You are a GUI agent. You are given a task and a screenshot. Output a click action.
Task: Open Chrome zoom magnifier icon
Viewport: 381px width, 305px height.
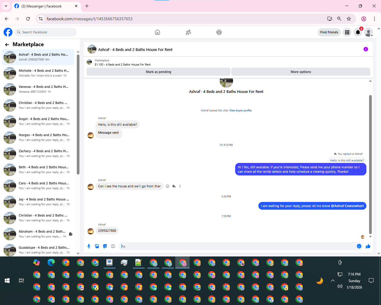(x=339, y=19)
